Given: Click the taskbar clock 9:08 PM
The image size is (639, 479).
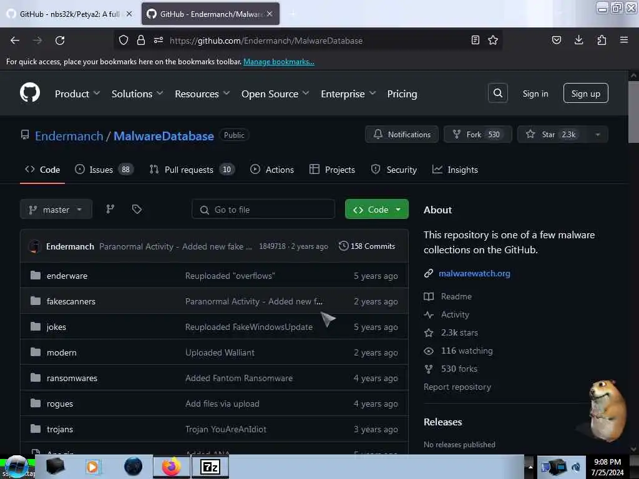Looking at the screenshot, I should [x=607, y=467].
